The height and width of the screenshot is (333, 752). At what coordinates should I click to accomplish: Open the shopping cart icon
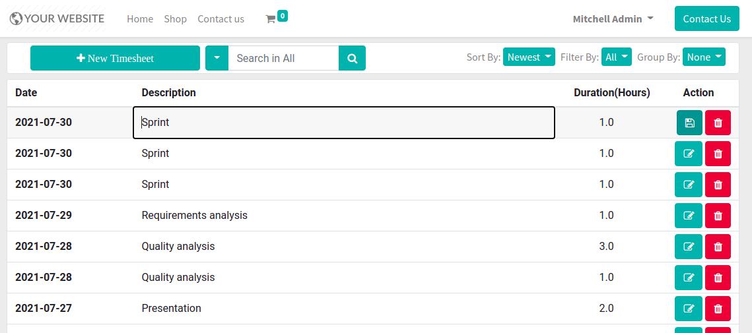click(x=271, y=19)
